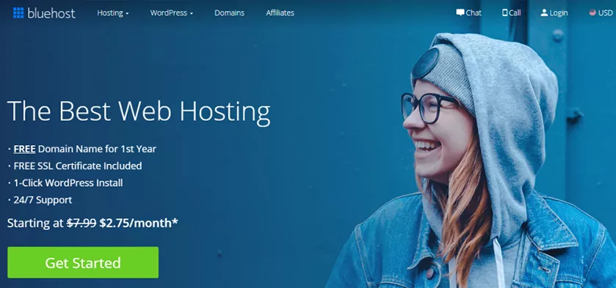Click the phone icon beside Call

click(505, 12)
